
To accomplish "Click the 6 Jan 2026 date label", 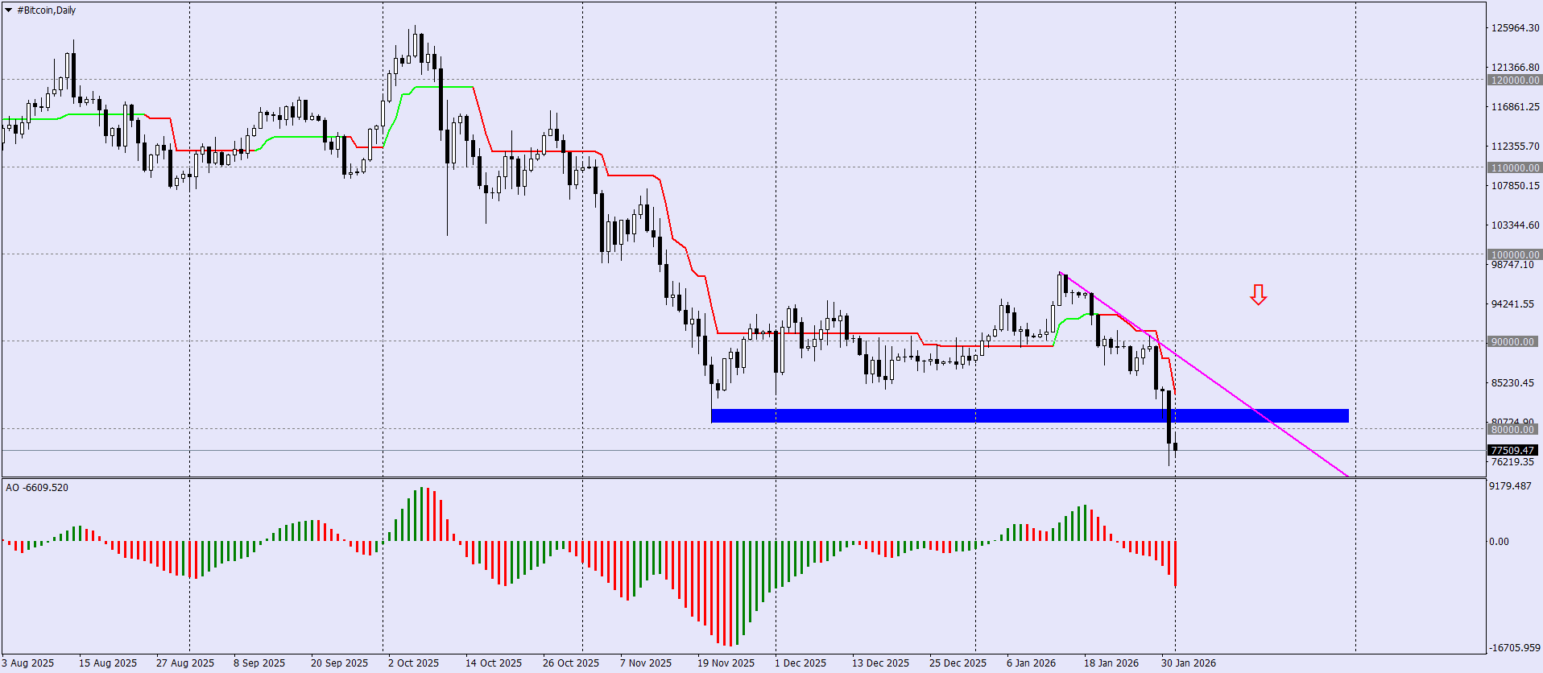I will click(1032, 663).
